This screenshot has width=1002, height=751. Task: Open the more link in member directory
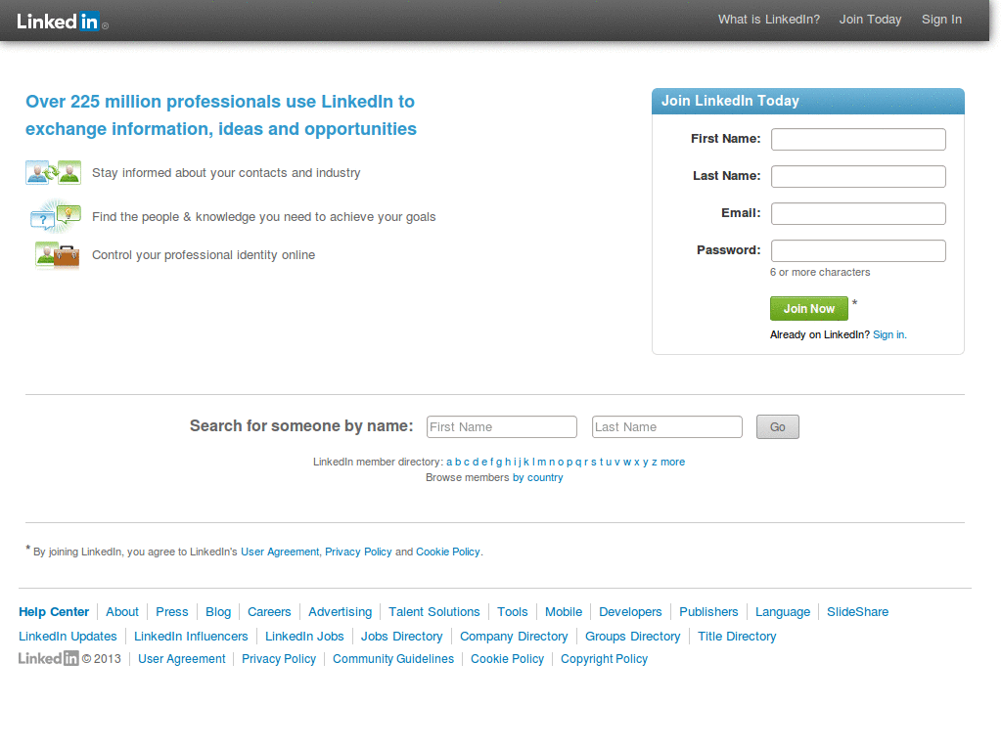pos(673,462)
